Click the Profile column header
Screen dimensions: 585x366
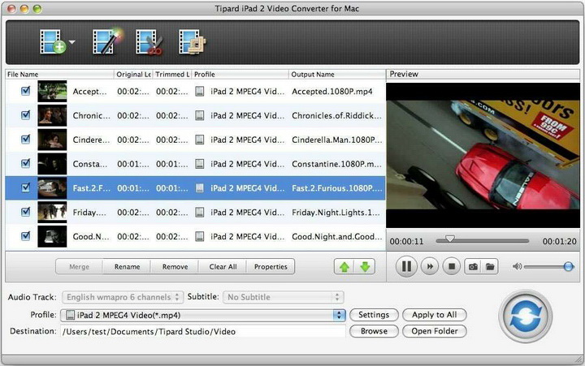(240, 74)
